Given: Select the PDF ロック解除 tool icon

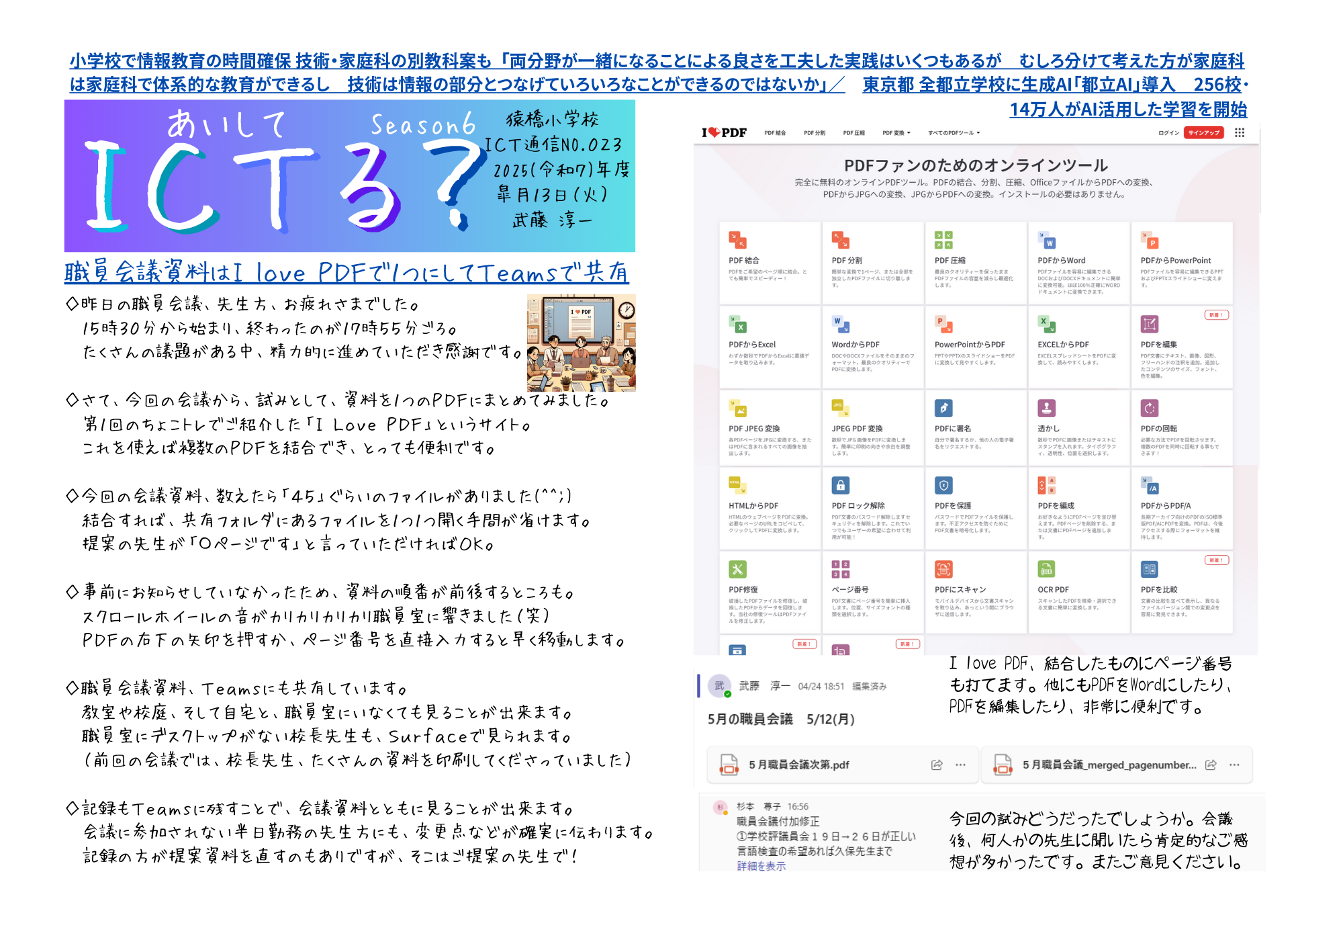Looking at the screenshot, I should click(841, 485).
